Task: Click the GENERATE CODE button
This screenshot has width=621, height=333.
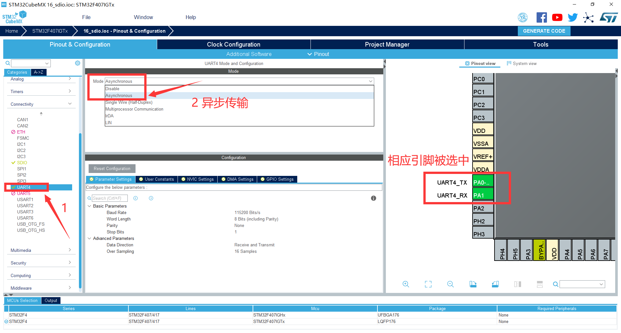Action: tap(544, 31)
